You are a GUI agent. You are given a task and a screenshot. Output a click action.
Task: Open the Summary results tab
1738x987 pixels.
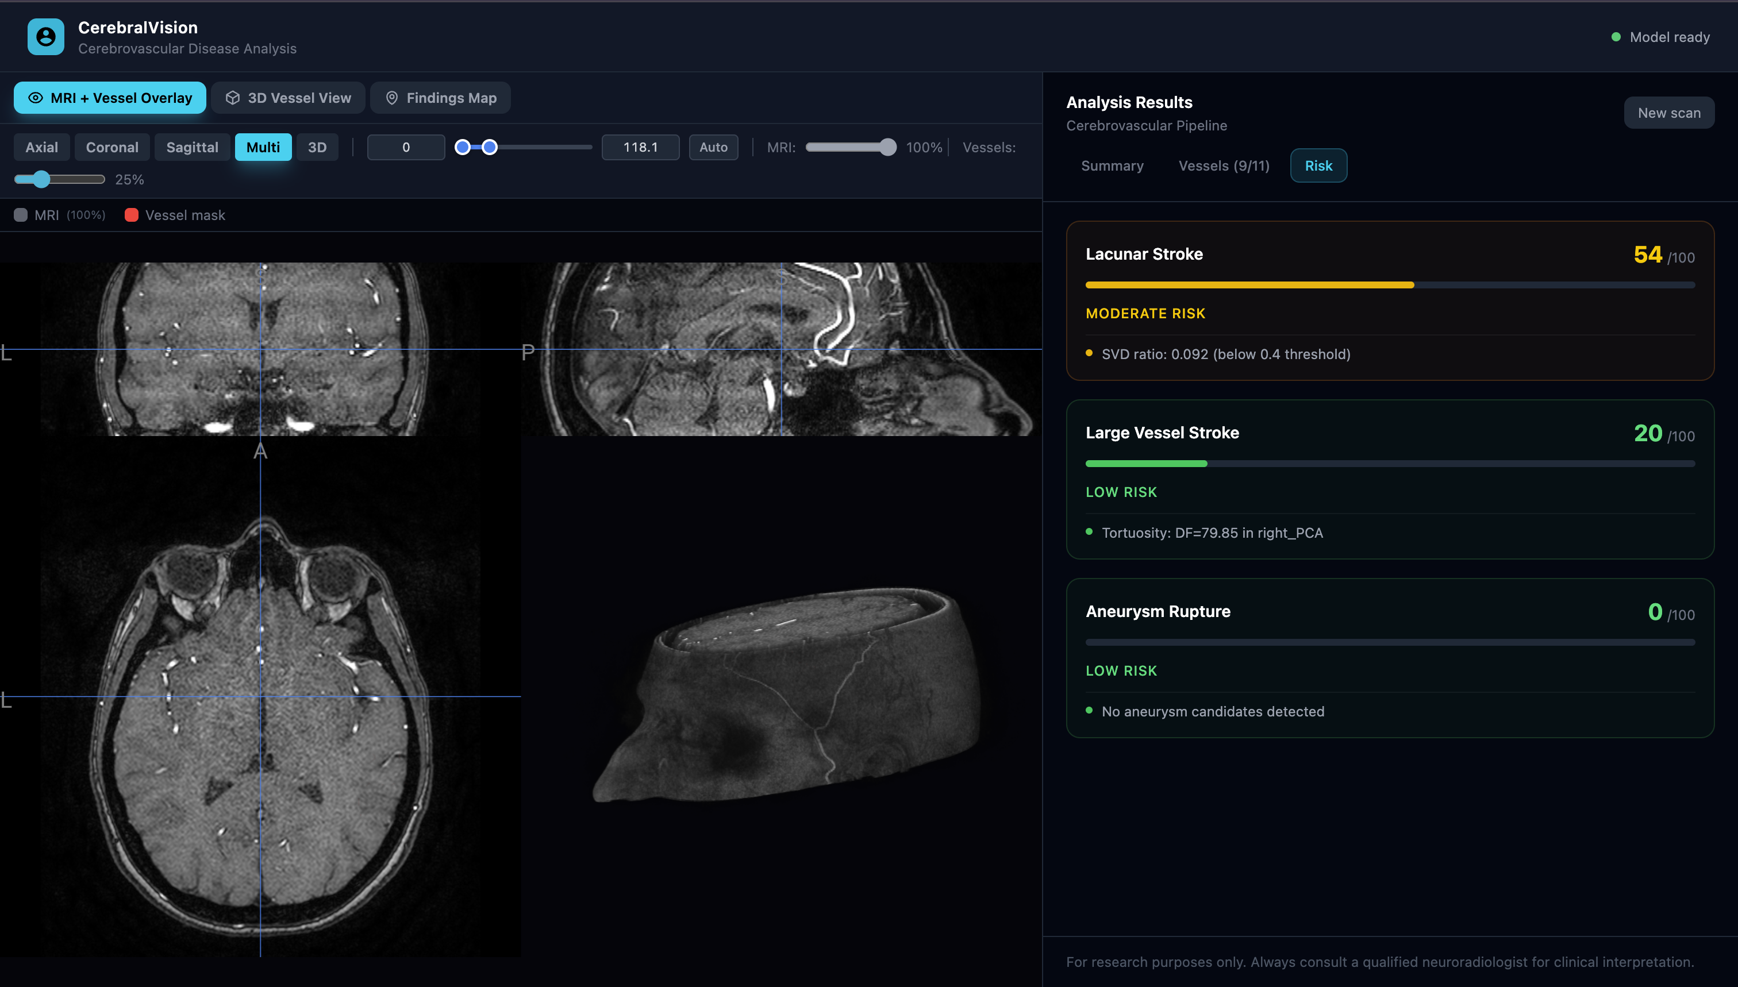click(x=1112, y=165)
